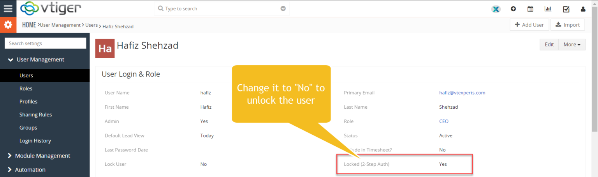The image size is (598, 177).
Task: Click the Edit button
Action: [549, 45]
